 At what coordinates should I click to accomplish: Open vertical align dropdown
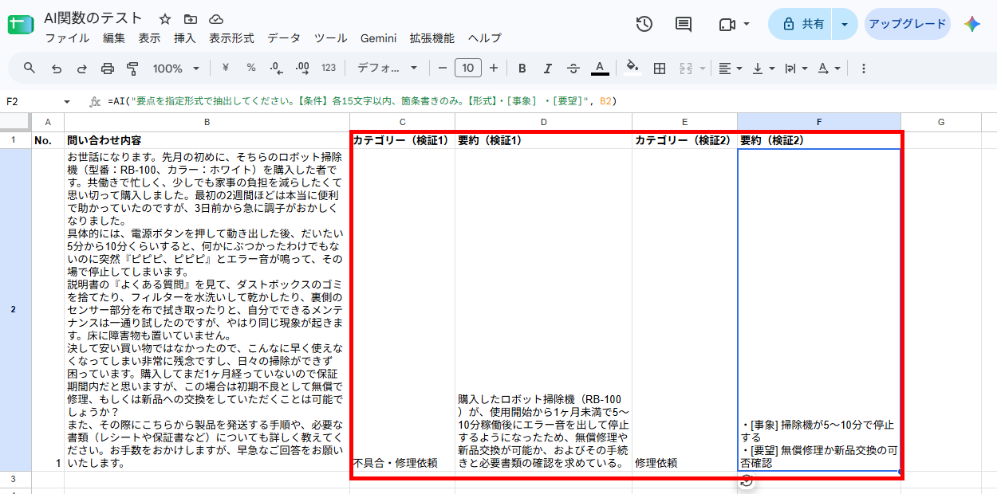(x=763, y=69)
